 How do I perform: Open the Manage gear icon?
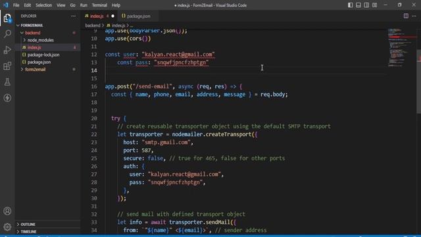coord(7,227)
